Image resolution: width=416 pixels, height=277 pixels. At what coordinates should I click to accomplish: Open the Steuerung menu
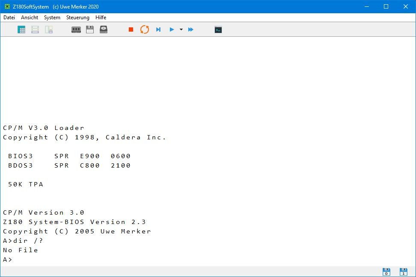(78, 18)
